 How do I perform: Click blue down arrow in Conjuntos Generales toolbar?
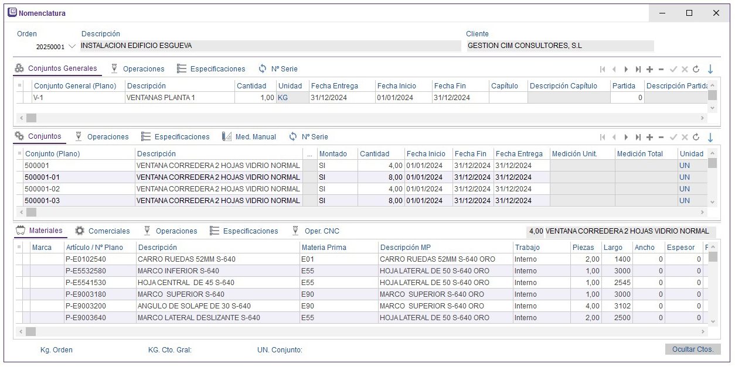(x=710, y=69)
